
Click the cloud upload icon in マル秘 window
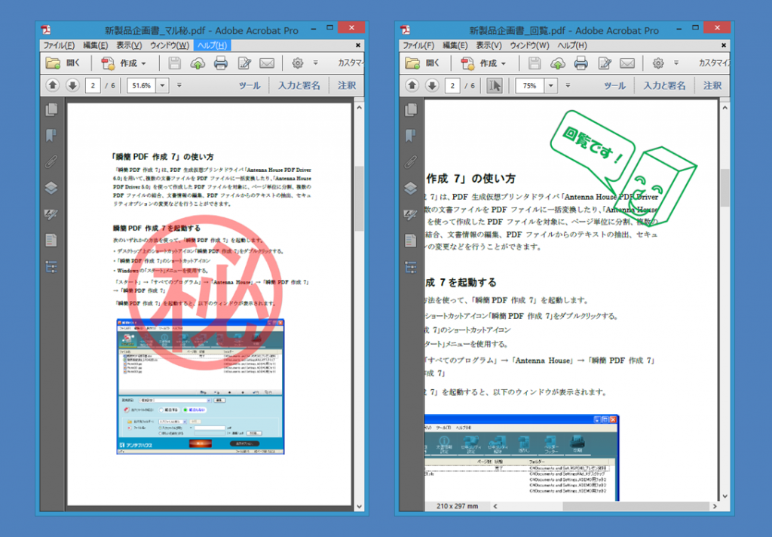pyautogui.click(x=198, y=63)
